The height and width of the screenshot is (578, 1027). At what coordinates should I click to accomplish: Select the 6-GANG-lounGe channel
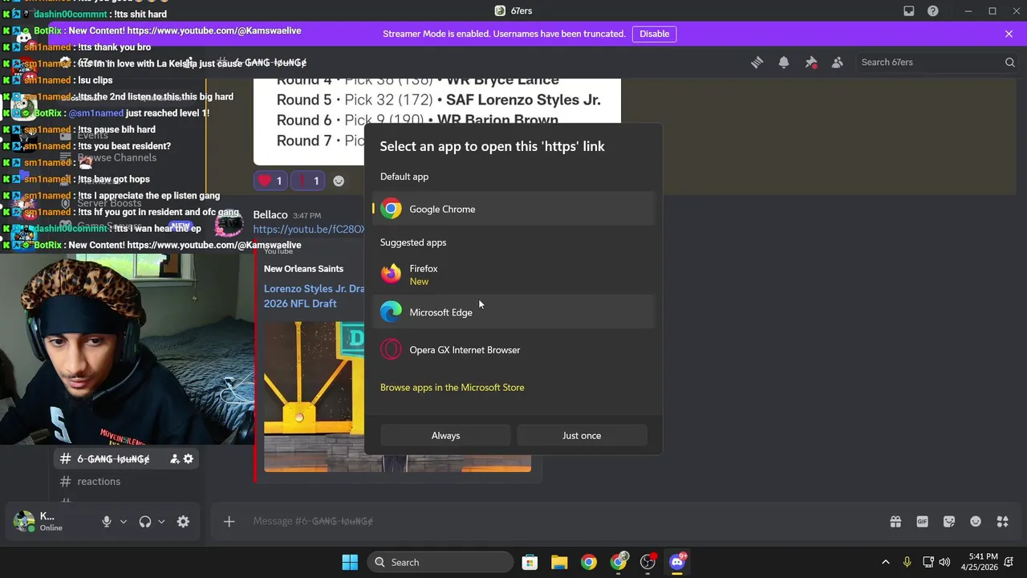(x=113, y=458)
